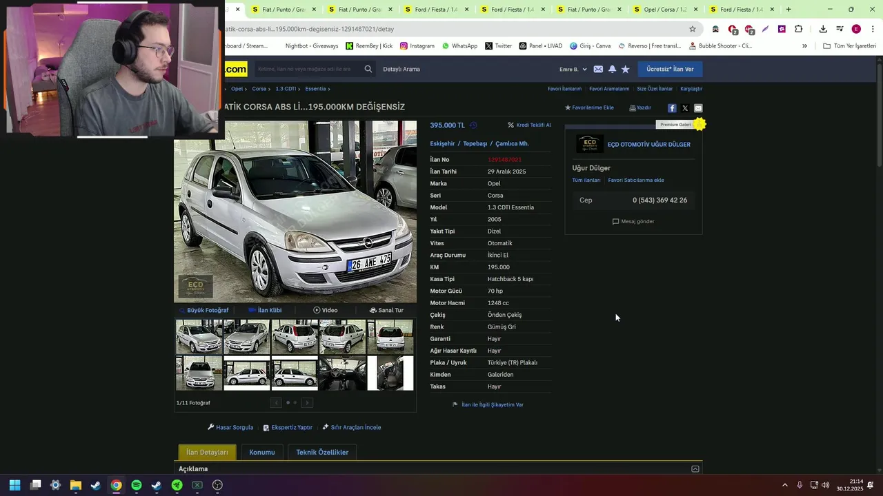Open the volume icon in system tray
This screenshot has width=883, height=496.
coord(826,485)
